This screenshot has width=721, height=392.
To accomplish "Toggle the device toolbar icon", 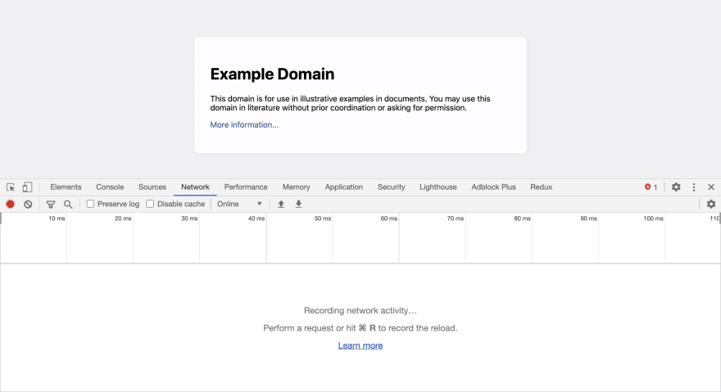I will point(28,187).
